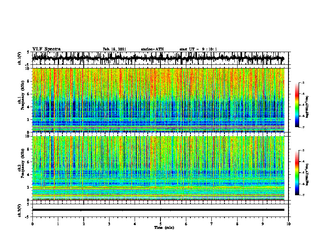This screenshot has height=251, width=325.
Task: Click time axis tick label "3"
Action: 109,224
